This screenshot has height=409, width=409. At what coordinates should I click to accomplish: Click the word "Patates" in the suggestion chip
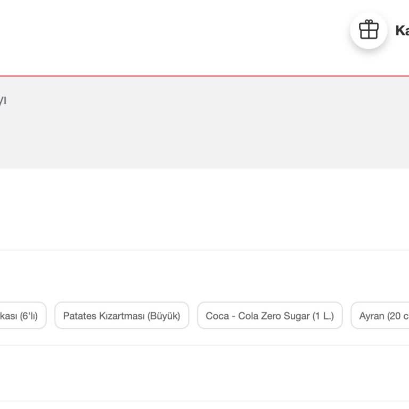pyautogui.click(x=78, y=316)
